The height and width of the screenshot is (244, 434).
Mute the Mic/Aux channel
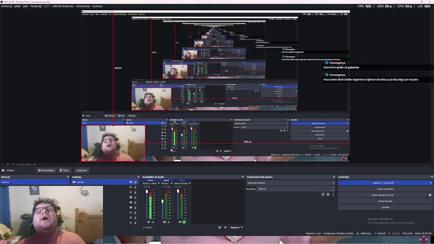pos(164,222)
